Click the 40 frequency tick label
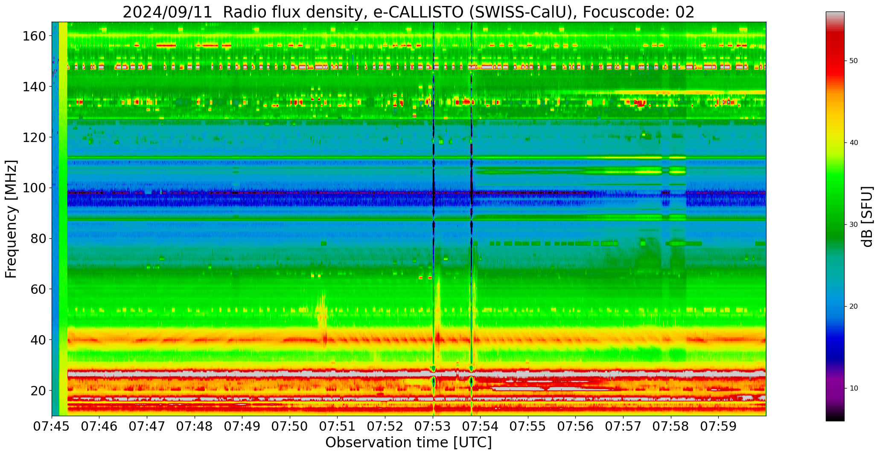Screen dimensions: 880x455 click(x=38, y=340)
